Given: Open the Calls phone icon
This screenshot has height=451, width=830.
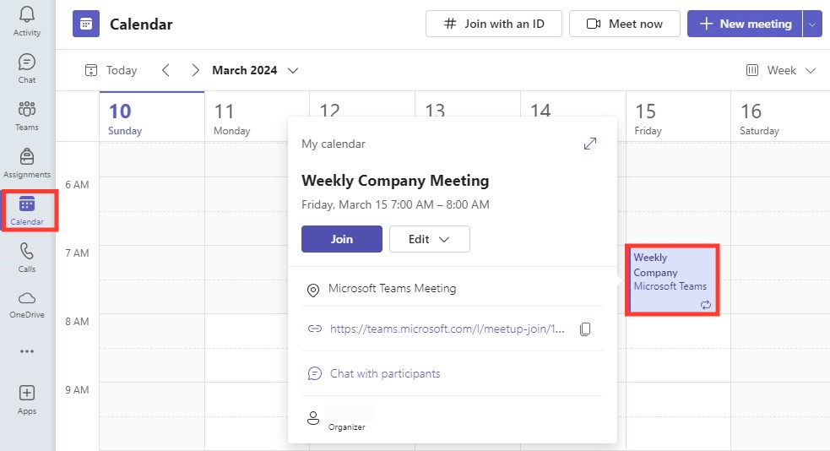Looking at the screenshot, I should pos(26,251).
